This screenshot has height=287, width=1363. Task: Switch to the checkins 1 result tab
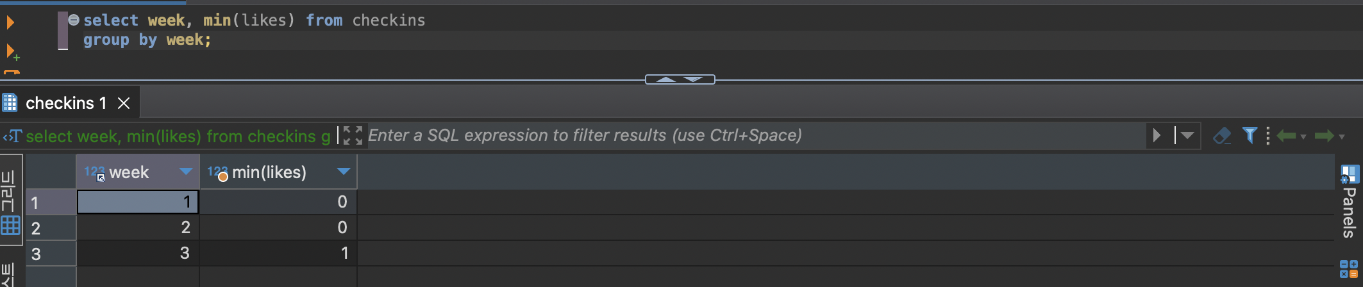click(65, 103)
